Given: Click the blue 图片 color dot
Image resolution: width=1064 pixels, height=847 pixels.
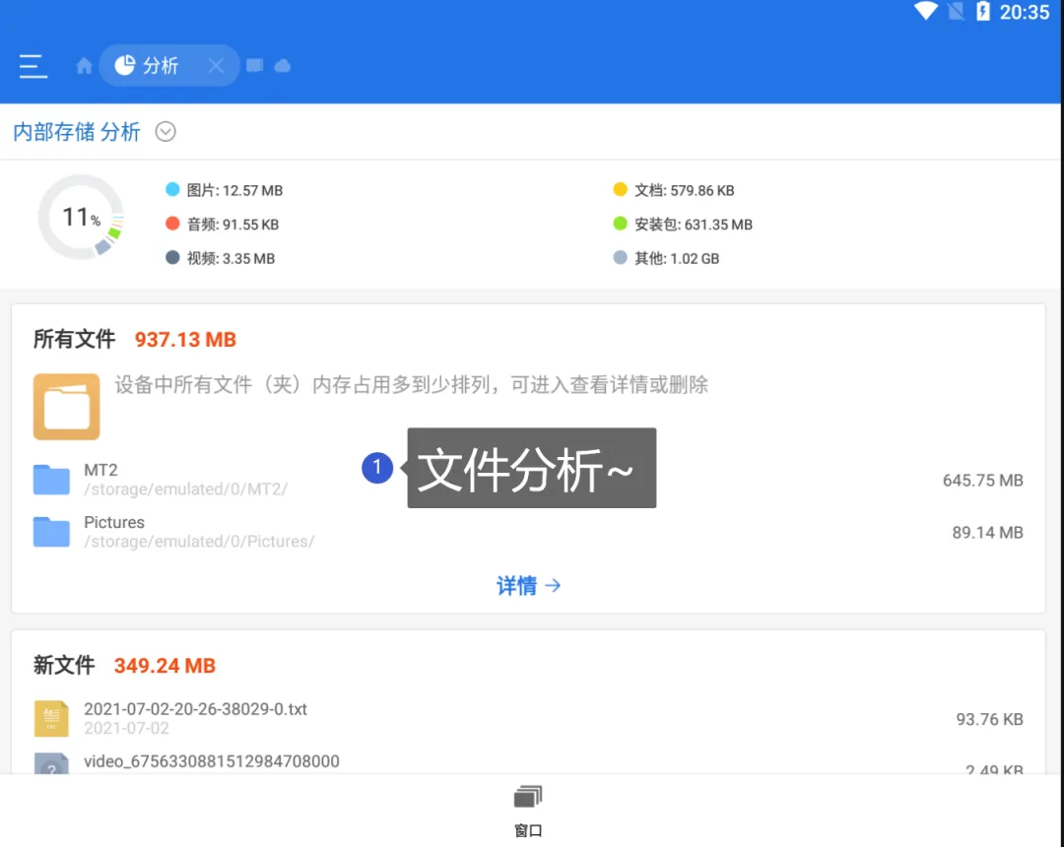Looking at the screenshot, I should (173, 190).
